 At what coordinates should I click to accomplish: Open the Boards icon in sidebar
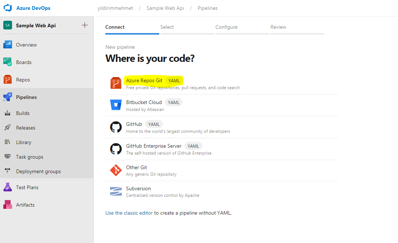coord(8,62)
